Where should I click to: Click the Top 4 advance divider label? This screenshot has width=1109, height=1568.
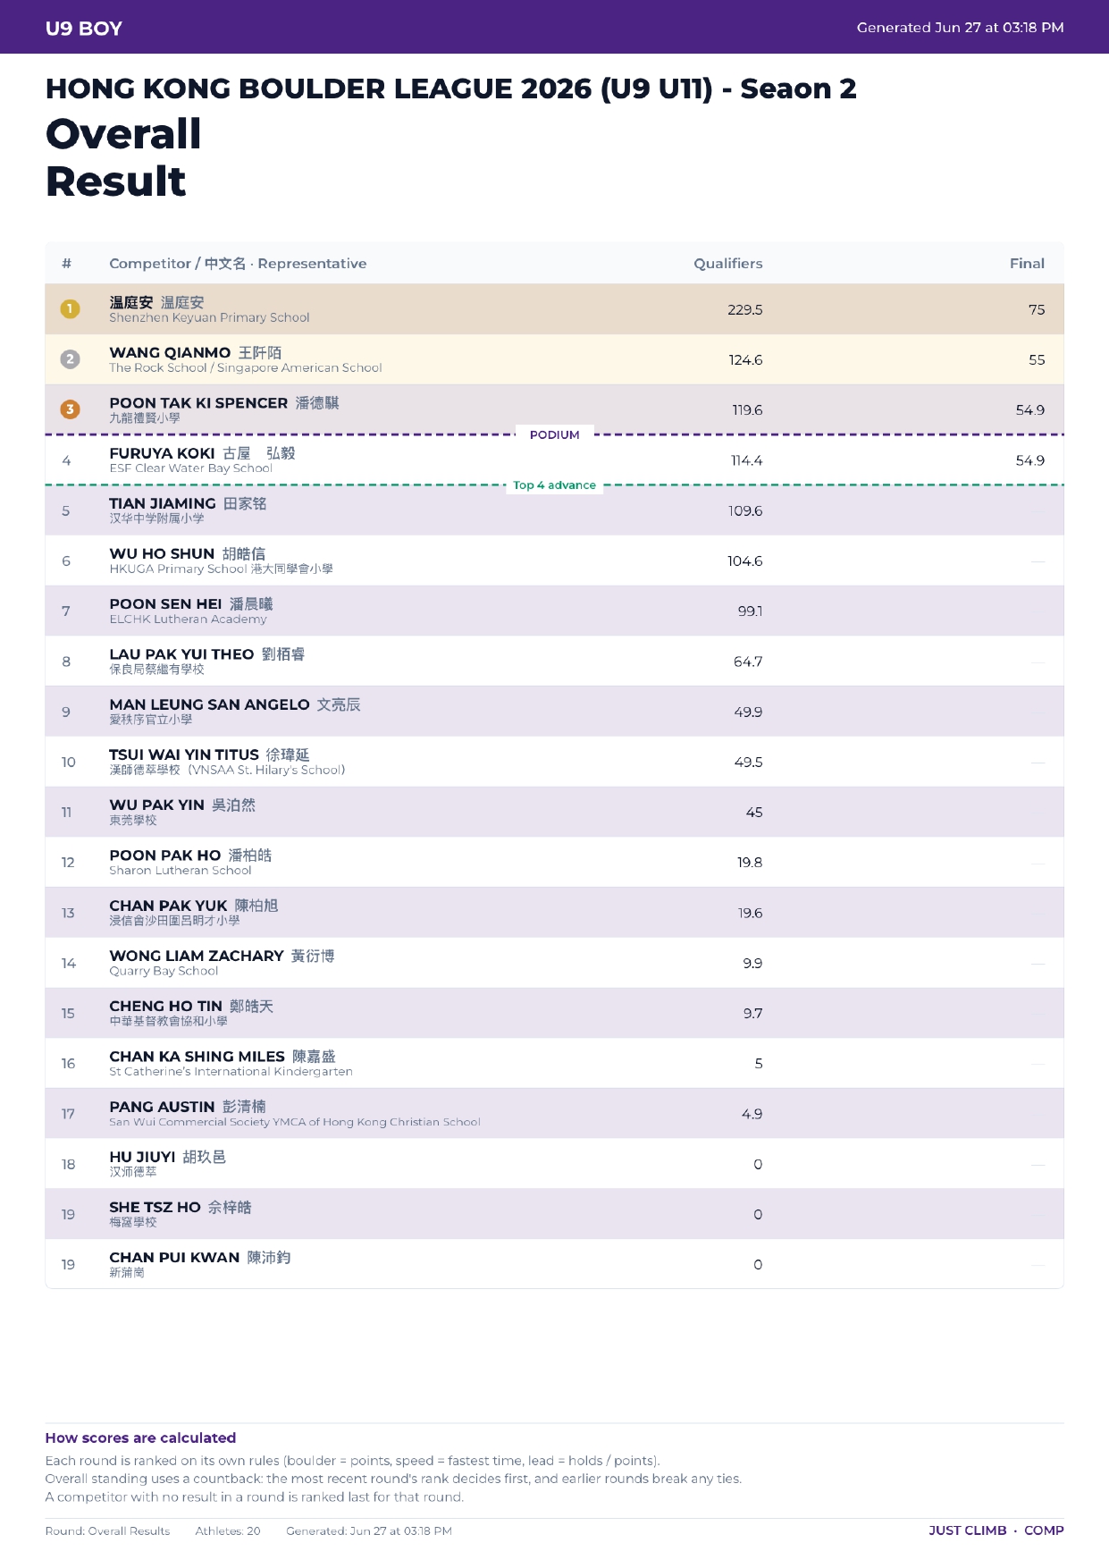(x=554, y=485)
